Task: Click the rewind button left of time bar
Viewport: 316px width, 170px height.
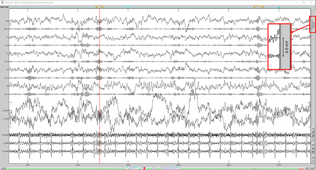Action: point(3,168)
